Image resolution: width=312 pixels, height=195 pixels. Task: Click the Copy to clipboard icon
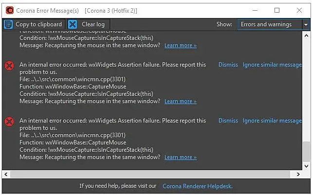pos(8,24)
